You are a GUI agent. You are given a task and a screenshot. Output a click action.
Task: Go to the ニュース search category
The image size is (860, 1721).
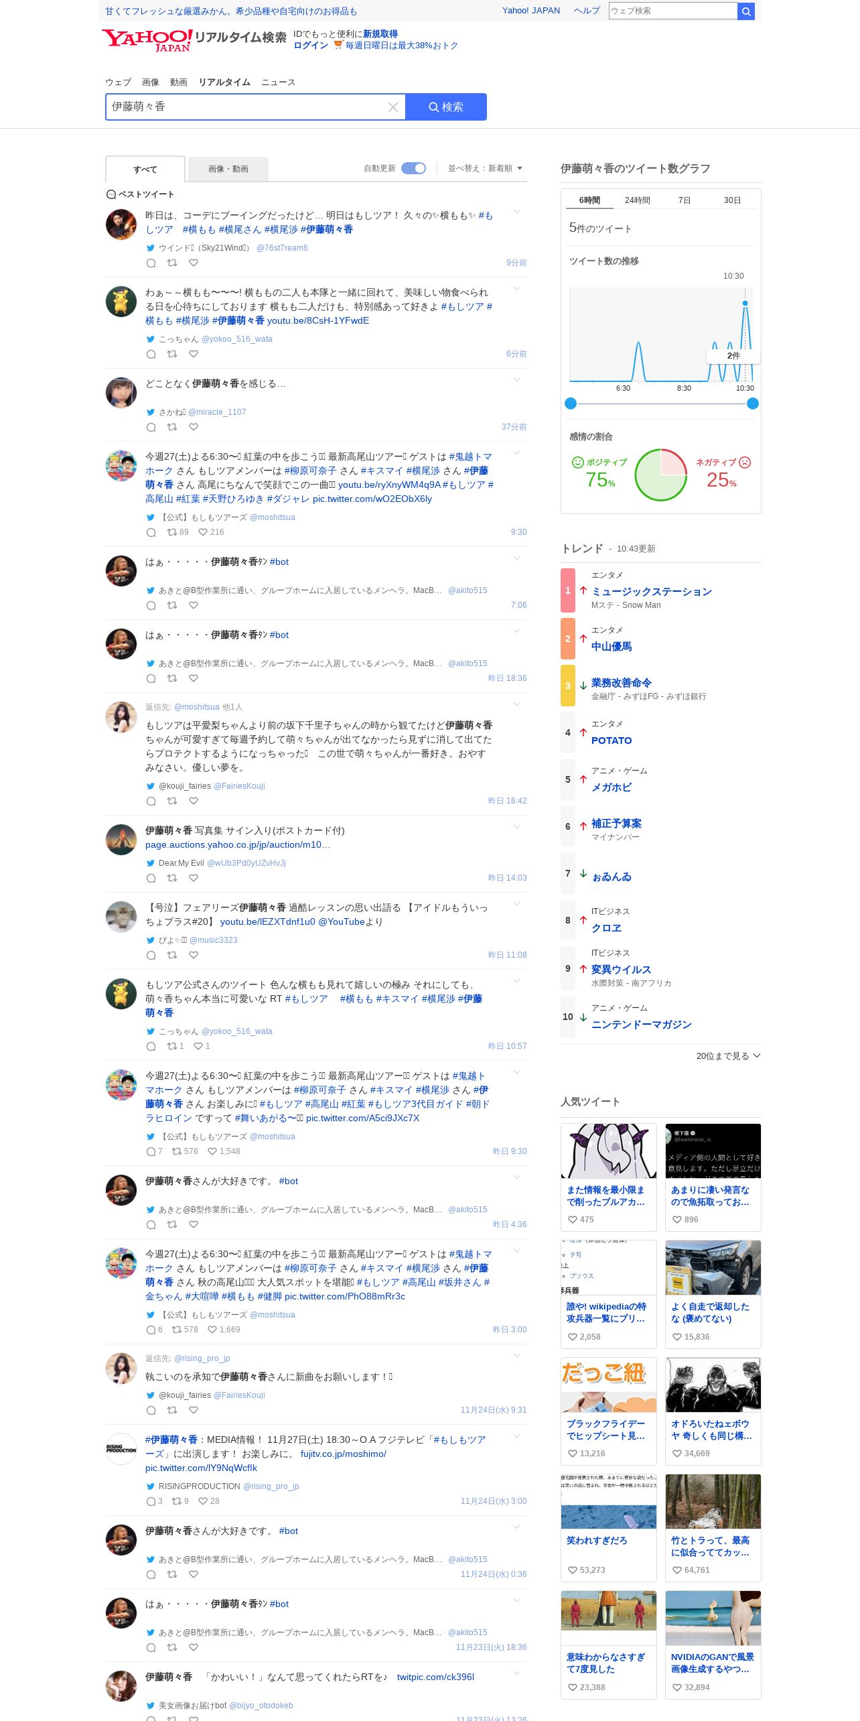tap(278, 82)
